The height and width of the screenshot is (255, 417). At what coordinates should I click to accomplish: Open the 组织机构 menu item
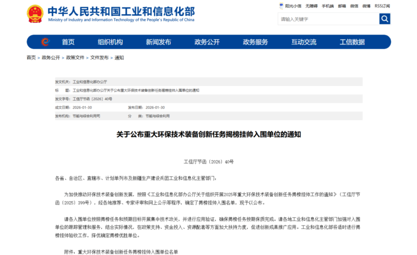pos(110,42)
